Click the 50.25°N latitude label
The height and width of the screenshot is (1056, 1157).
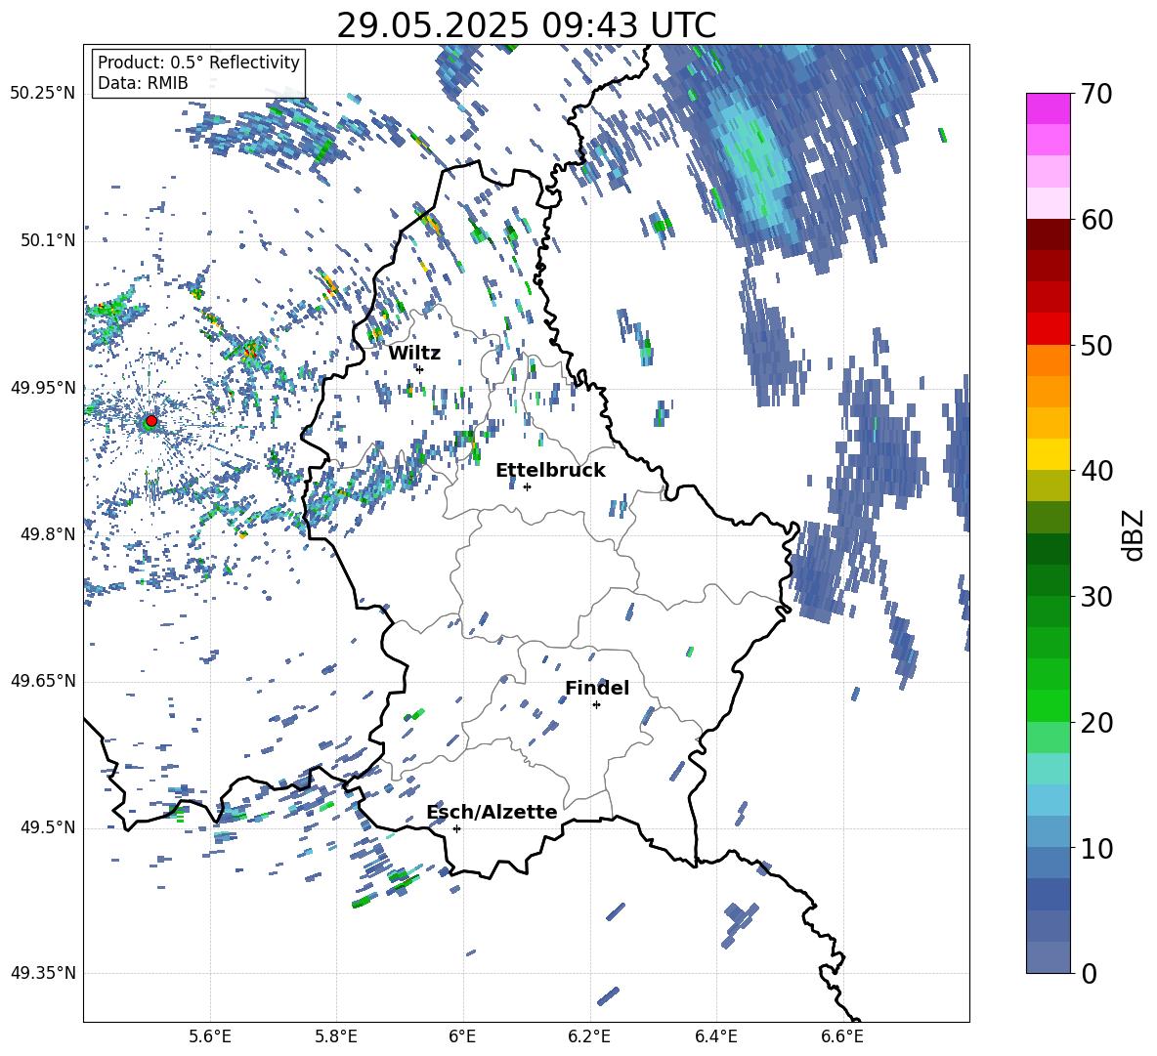pos(43,94)
